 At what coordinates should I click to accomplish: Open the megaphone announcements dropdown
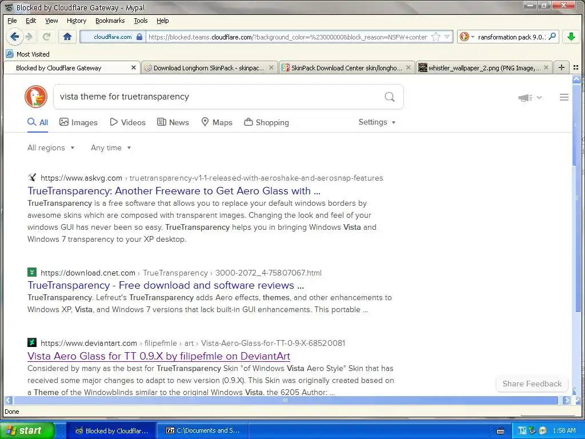tap(530, 97)
